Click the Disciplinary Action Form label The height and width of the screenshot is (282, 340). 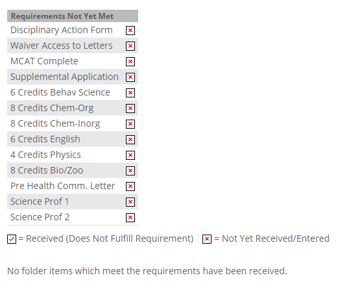click(x=62, y=30)
